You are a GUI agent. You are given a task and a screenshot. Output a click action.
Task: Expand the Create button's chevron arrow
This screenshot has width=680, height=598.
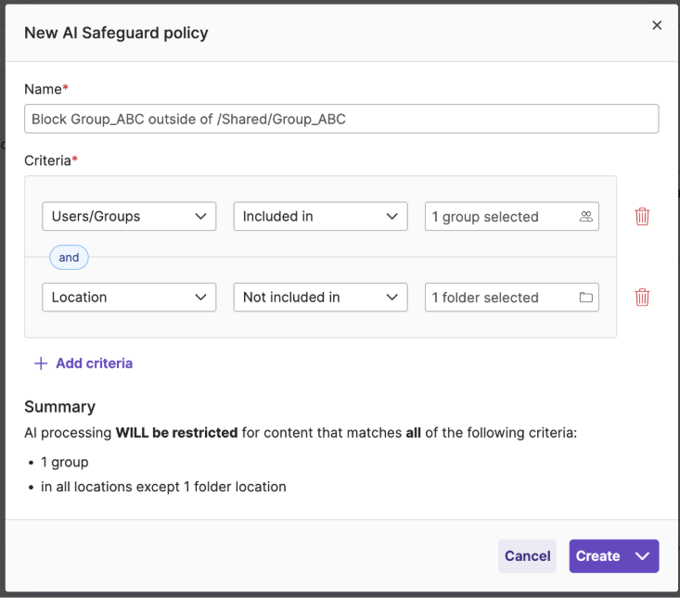pyautogui.click(x=643, y=556)
